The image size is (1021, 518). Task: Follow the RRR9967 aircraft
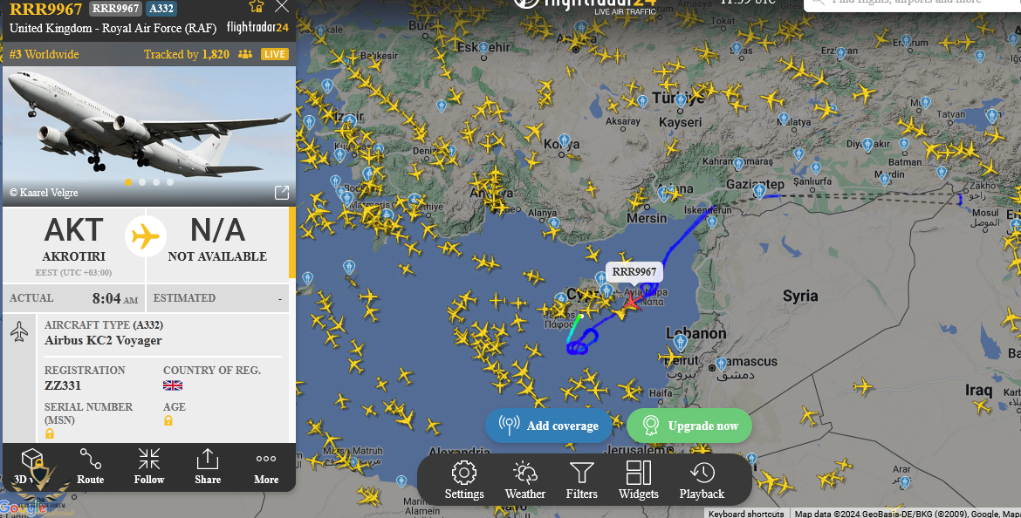pyautogui.click(x=149, y=466)
